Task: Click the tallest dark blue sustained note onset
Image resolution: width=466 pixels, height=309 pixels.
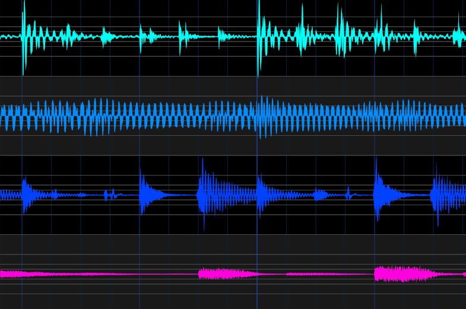Action: pyautogui.click(x=204, y=194)
